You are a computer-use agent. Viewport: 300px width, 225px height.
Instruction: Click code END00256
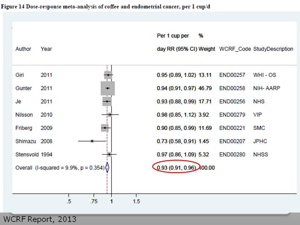click(232, 101)
